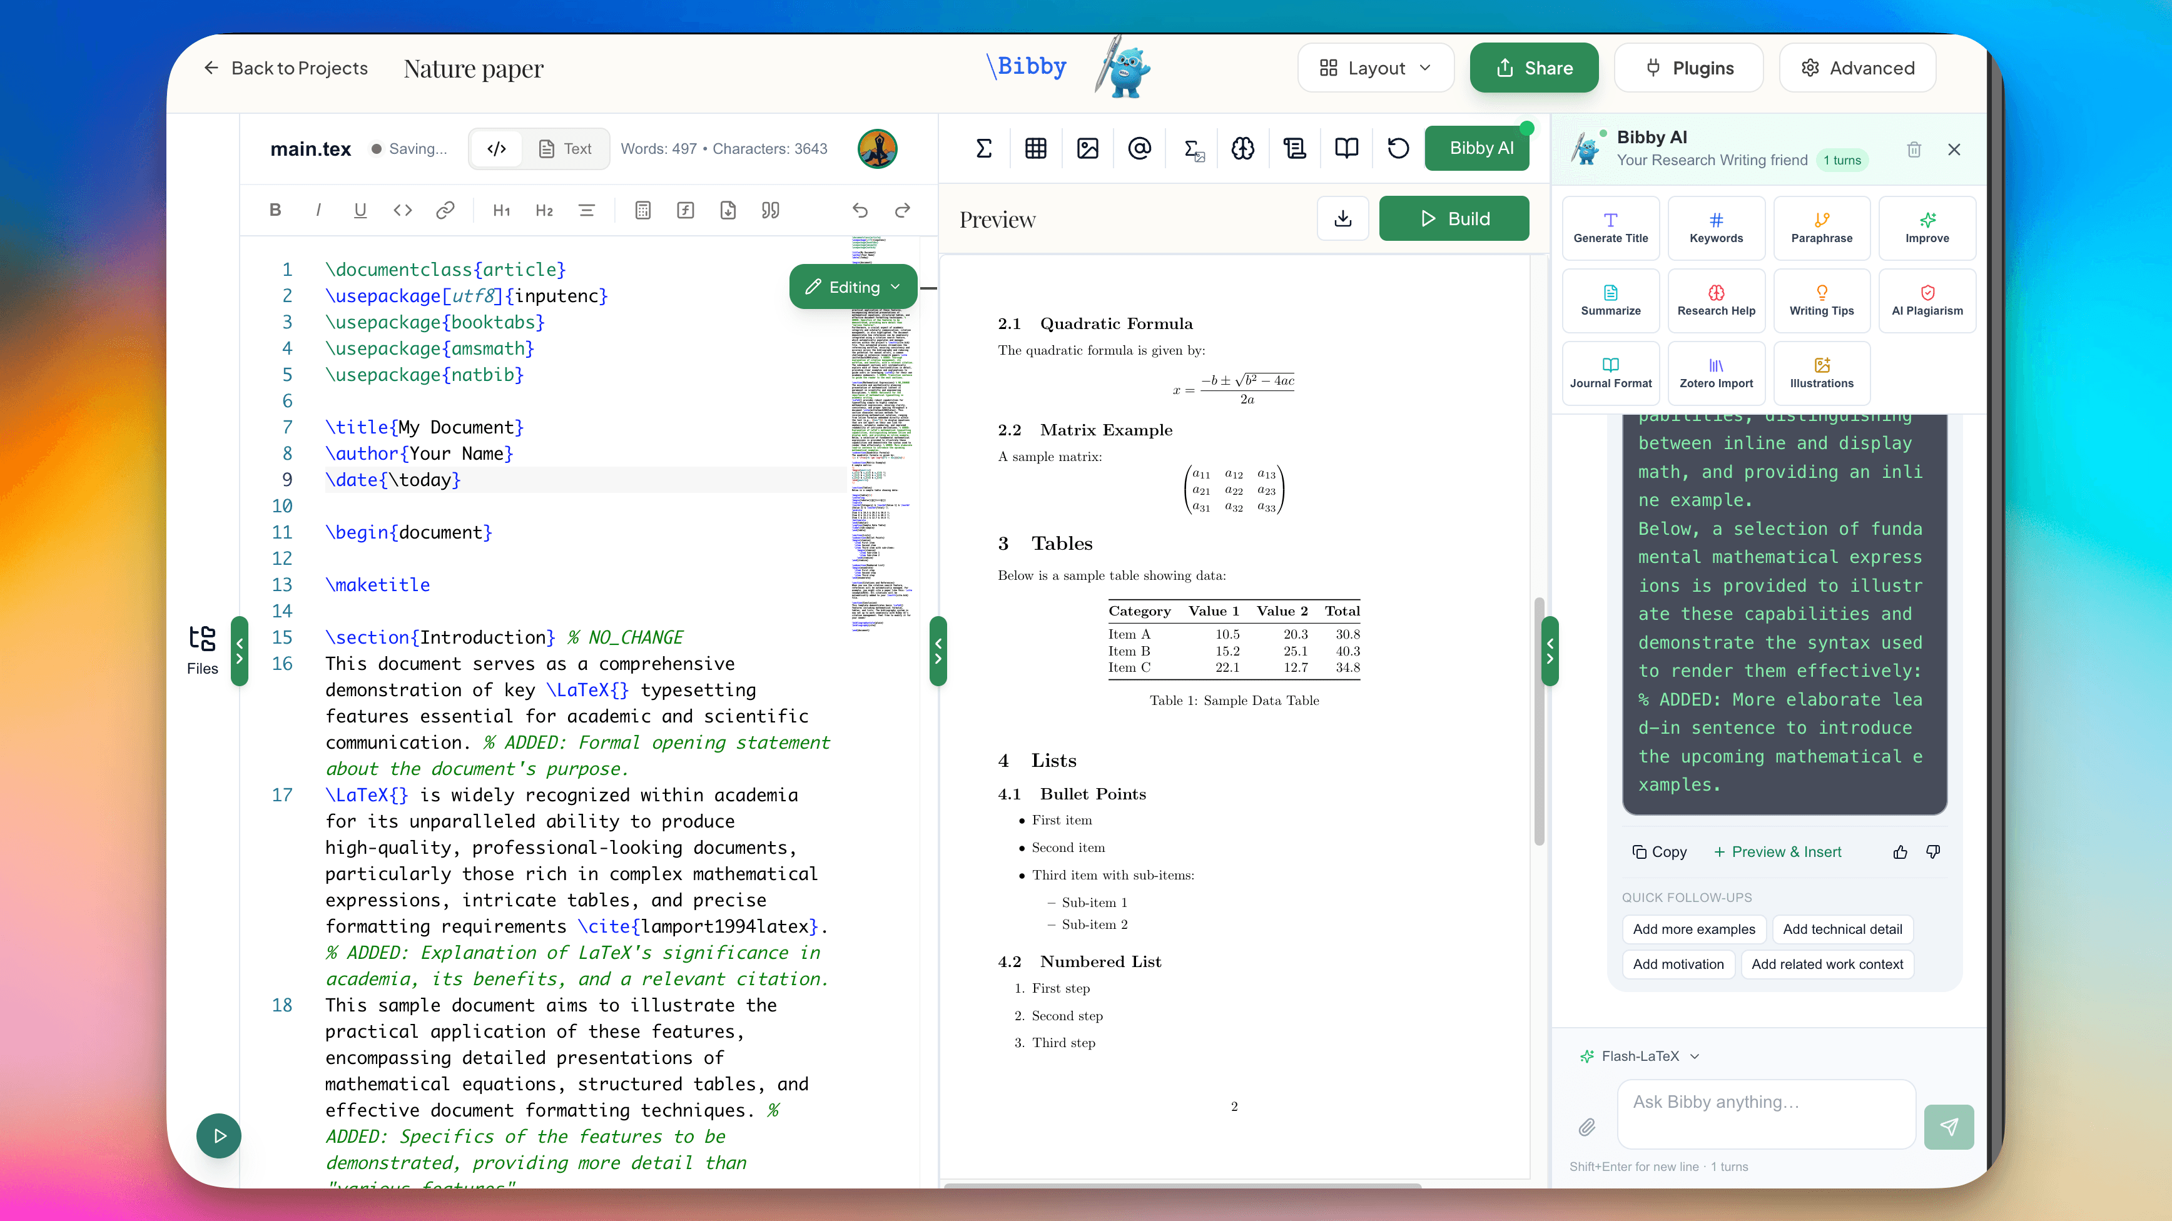Open the Layout dropdown

coord(1374,68)
